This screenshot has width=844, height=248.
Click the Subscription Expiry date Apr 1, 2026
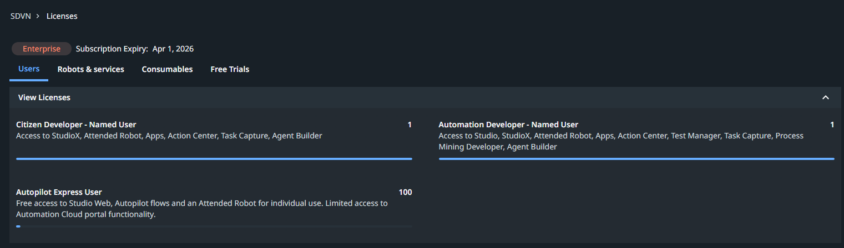pyautogui.click(x=173, y=49)
